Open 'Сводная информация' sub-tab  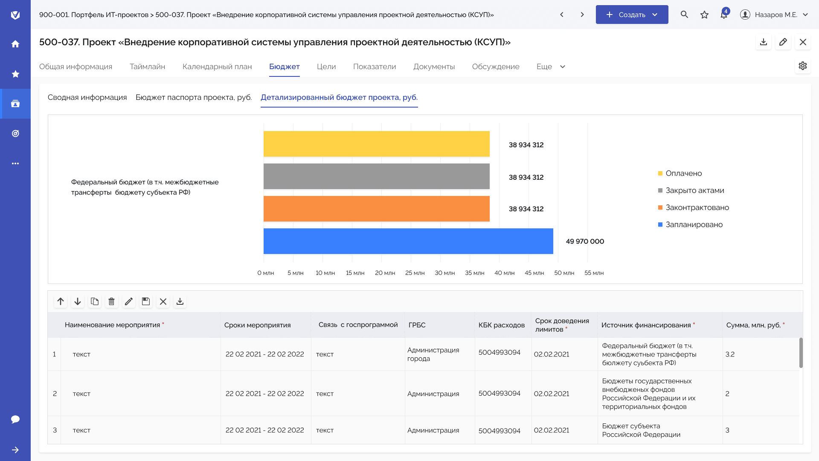[87, 97]
